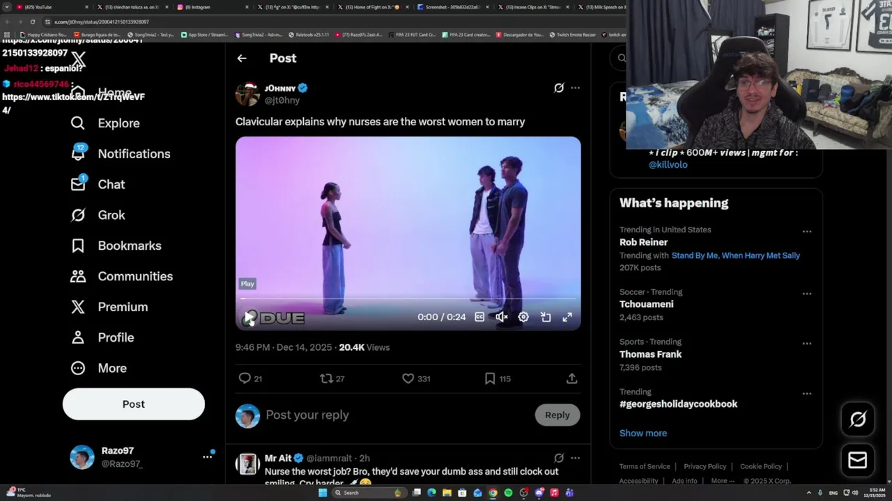Image resolution: width=892 pixels, height=501 pixels.
Task: Open more options on Mr Ait's reply
Action: tap(575, 459)
